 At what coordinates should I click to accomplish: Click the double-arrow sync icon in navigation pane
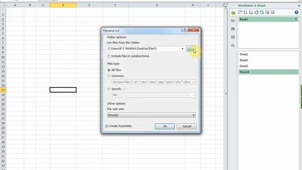click(262, 12)
